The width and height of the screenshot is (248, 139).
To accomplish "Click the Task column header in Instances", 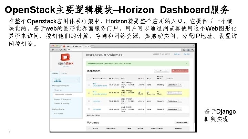I will (149, 79).
